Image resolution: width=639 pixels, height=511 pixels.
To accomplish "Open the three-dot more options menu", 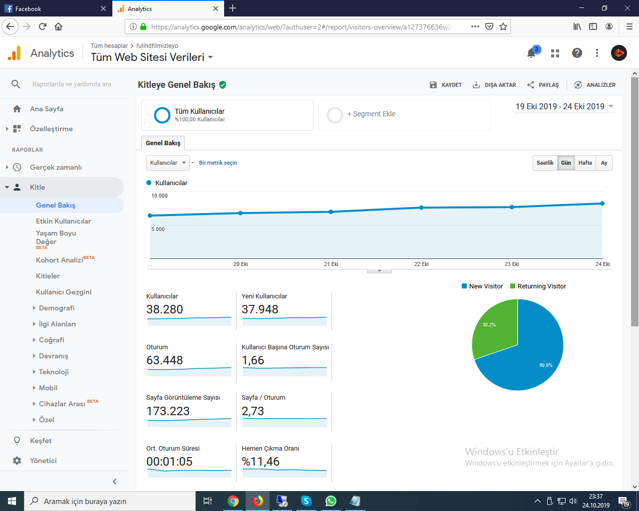I will point(597,53).
